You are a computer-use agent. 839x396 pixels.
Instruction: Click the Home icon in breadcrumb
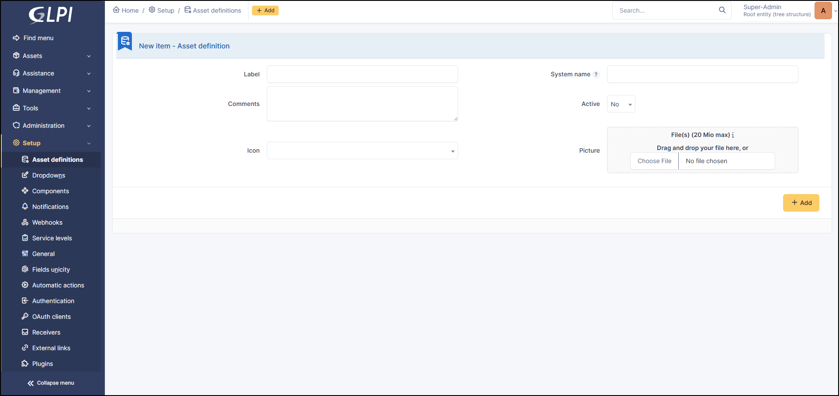click(x=116, y=10)
